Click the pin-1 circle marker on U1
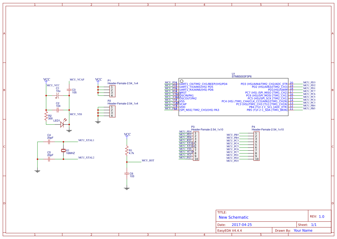Screen dimensions: 337x239 coord(182,81)
